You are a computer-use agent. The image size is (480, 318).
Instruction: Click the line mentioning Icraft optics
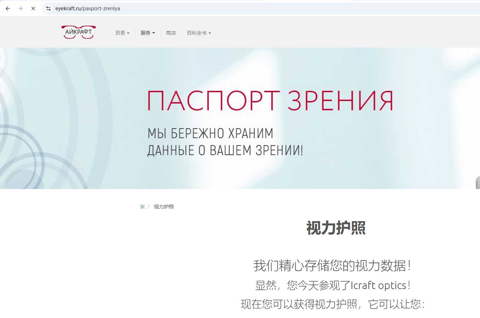coord(333,285)
